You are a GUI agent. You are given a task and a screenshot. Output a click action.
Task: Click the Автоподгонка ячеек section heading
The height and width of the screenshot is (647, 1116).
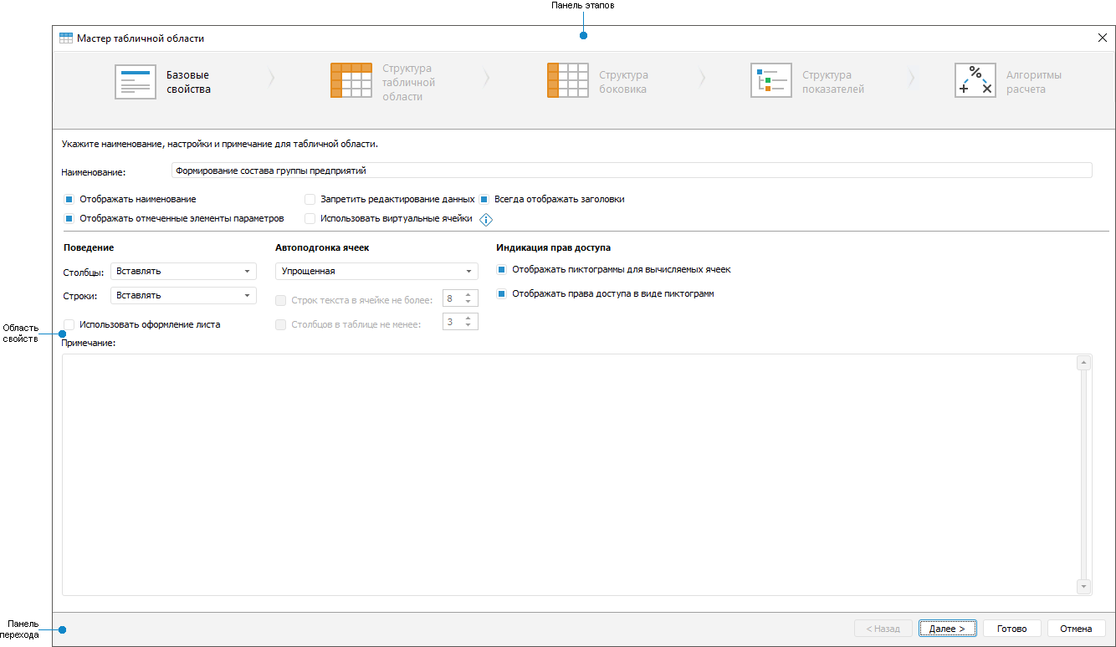(x=322, y=247)
